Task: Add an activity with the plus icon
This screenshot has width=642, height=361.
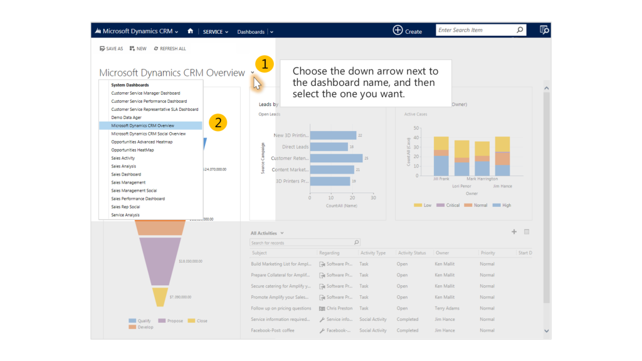Action: pos(515,232)
